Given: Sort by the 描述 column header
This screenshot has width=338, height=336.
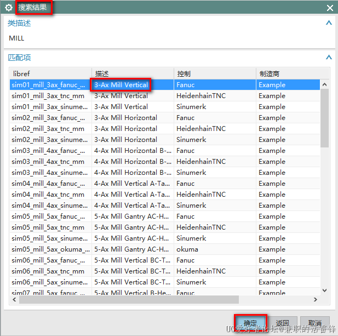Looking at the screenshot, I should [133, 73].
